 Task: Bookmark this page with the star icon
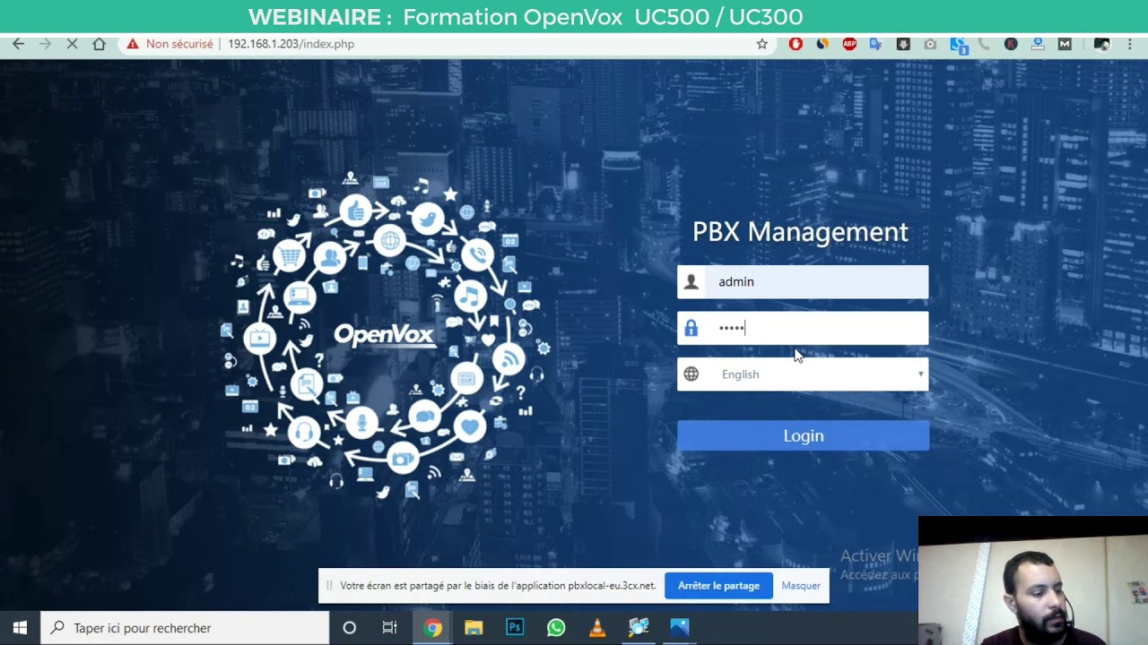click(762, 44)
